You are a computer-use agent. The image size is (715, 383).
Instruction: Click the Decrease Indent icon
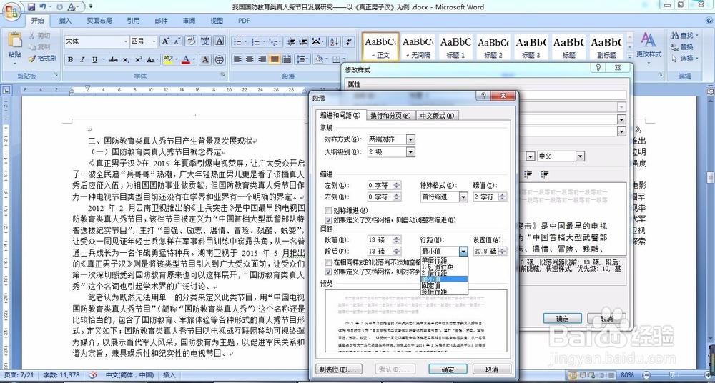pyautogui.click(x=292, y=41)
